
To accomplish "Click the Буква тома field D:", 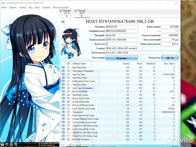I will coord(122,44).
